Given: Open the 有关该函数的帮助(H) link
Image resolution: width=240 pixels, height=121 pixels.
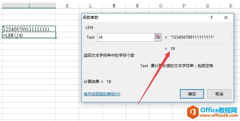Looking at the screenshot, I should (102, 94).
